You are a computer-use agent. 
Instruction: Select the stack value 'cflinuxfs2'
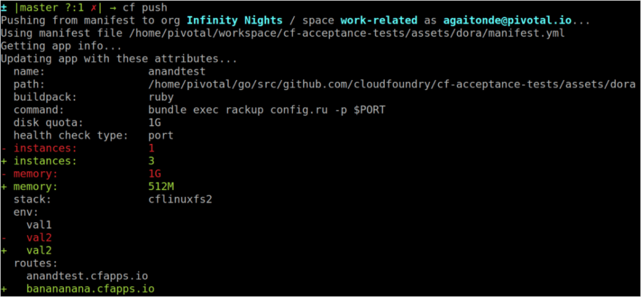[180, 199]
